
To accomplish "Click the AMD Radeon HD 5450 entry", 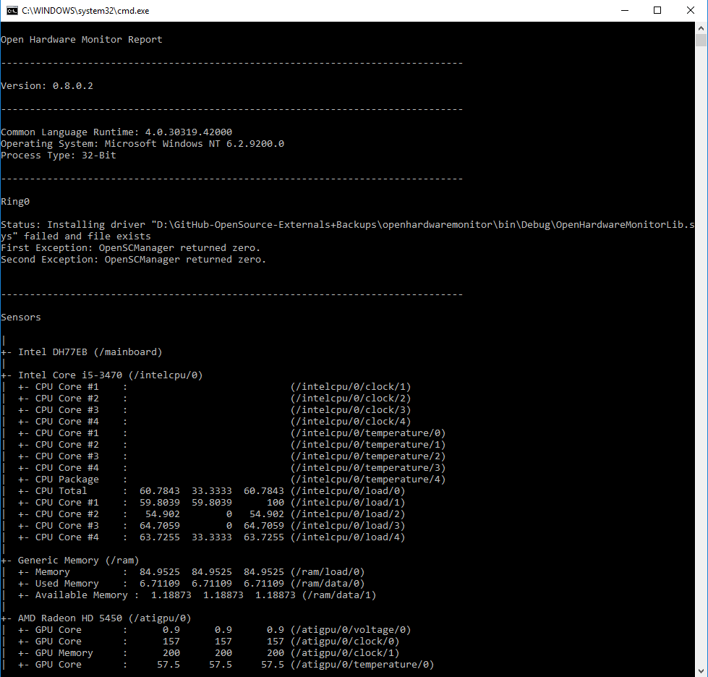I will tap(94, 618).
